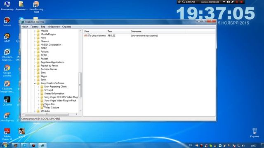Click the EN language indicator
Screen dimensions: 264x148
coord(191,145)
